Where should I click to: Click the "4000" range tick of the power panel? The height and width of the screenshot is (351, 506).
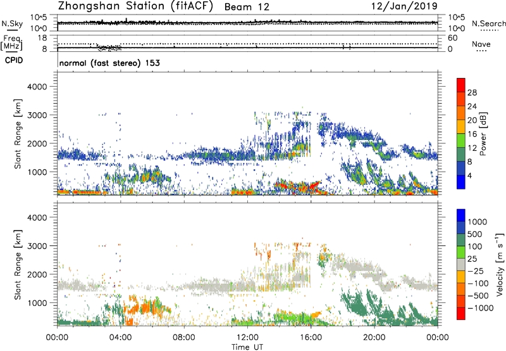coord(37,87)
